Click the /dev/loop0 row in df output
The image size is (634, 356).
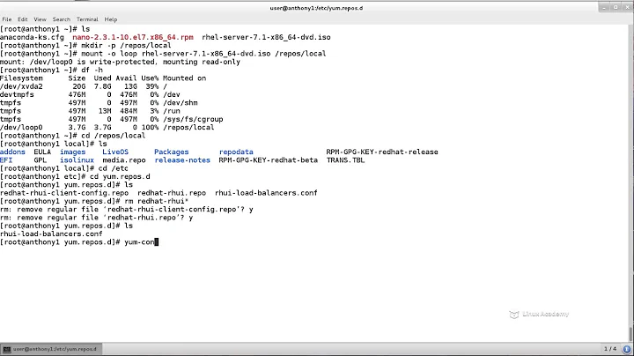[107, 128]
